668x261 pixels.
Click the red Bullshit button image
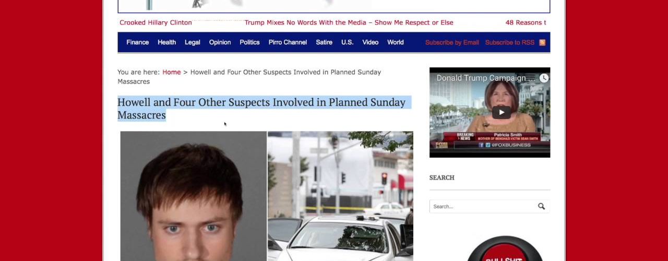click(505, 248)
